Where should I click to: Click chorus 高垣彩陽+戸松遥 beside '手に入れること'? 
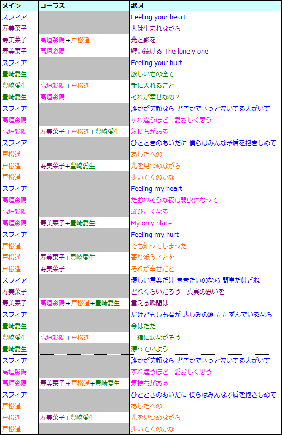65,86
